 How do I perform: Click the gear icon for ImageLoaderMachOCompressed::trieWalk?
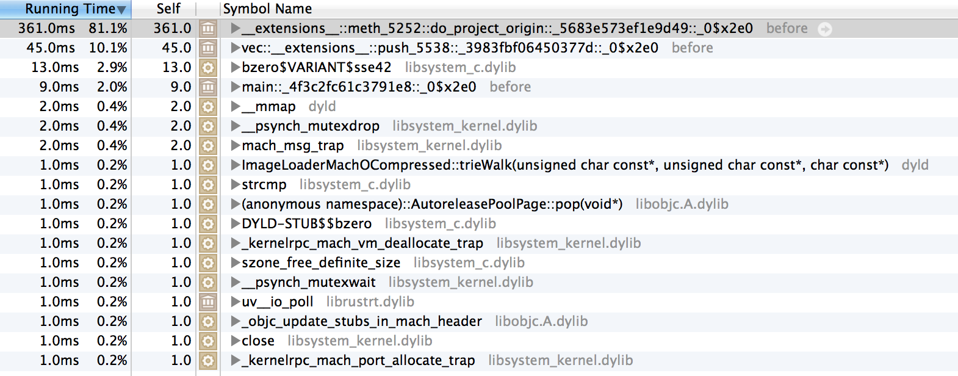208,165
